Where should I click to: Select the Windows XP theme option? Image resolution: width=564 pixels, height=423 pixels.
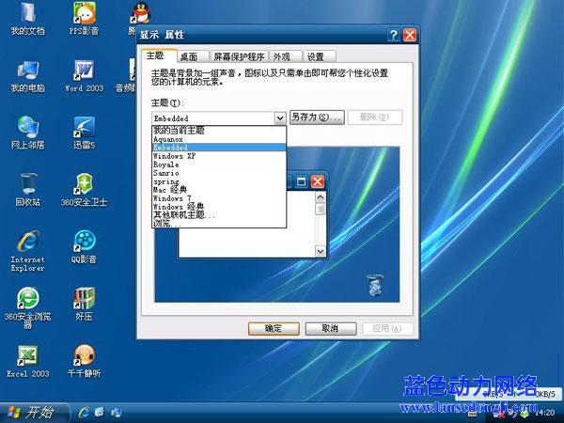219,156
